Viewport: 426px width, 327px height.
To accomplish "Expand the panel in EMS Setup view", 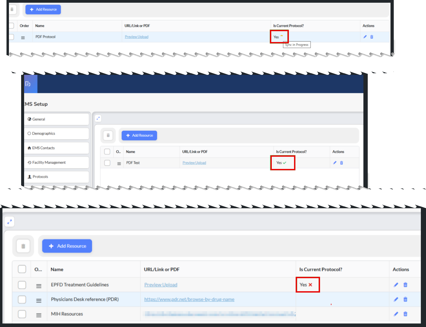I will [x=98, y=118].
